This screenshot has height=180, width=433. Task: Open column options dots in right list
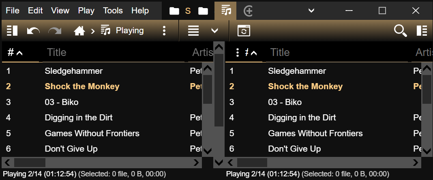(x=238, y=52)
